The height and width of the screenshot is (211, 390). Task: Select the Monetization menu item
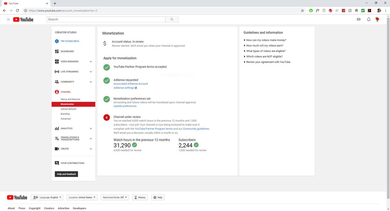click(73, 104)
